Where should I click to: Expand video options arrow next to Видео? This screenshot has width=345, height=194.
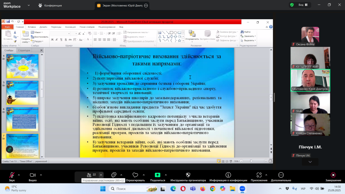tap(41, 175)
